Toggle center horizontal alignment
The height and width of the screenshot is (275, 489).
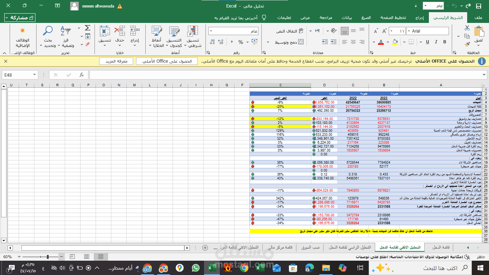[x=353, y=42]
